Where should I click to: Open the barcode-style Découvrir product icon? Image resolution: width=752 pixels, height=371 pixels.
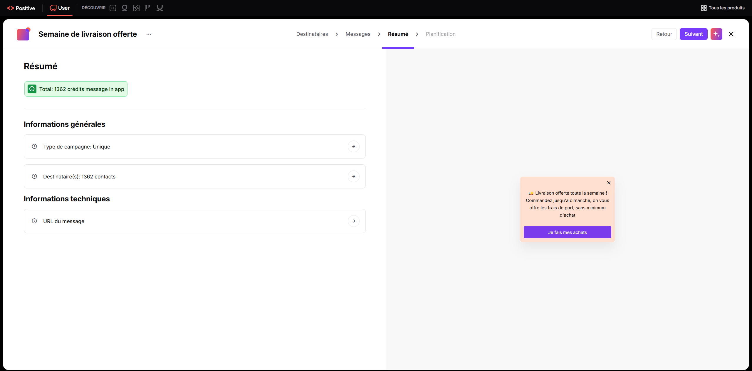148,8
